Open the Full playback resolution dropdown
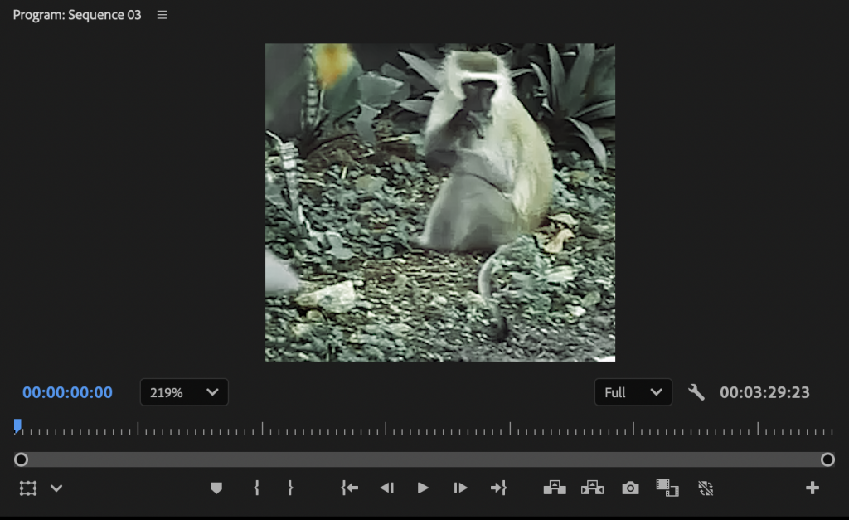The width and height of the screenshot is (849, 520). point(633,392)
